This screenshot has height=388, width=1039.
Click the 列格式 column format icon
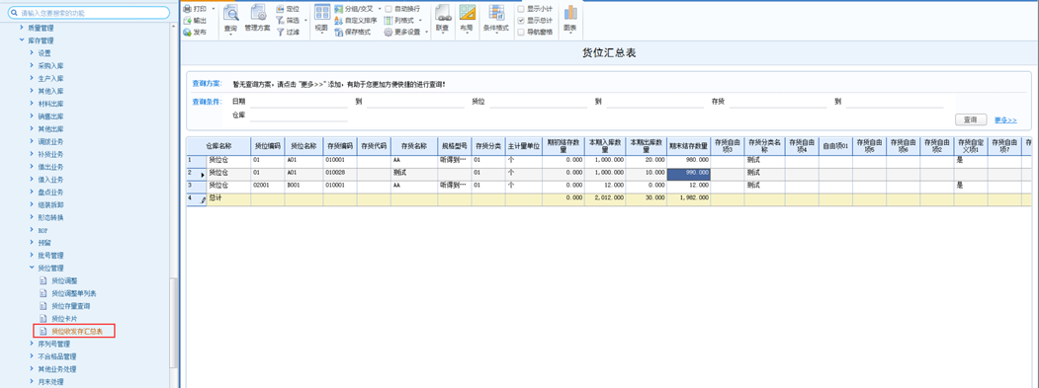pos(389,20)
